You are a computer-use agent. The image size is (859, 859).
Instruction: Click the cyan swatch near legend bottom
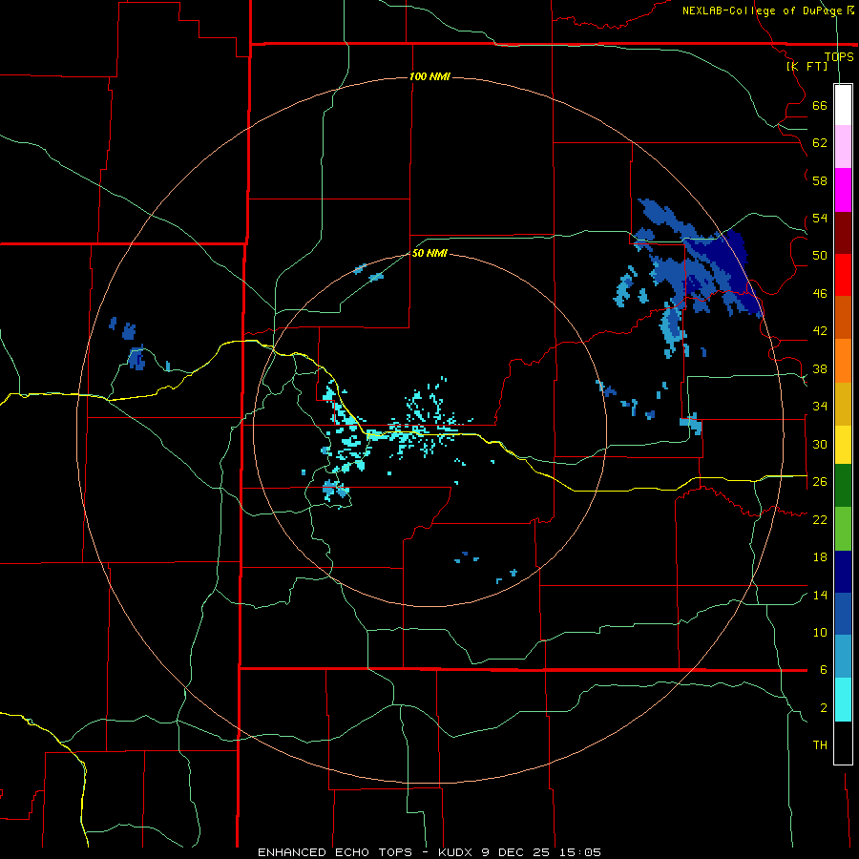pyautogui.click(x=843, y=700)
